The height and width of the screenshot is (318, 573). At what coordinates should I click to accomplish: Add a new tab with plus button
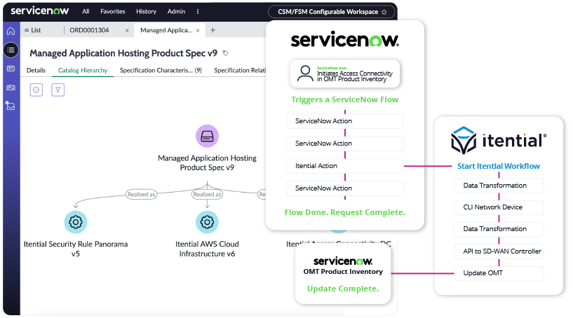tap(213, 30)
